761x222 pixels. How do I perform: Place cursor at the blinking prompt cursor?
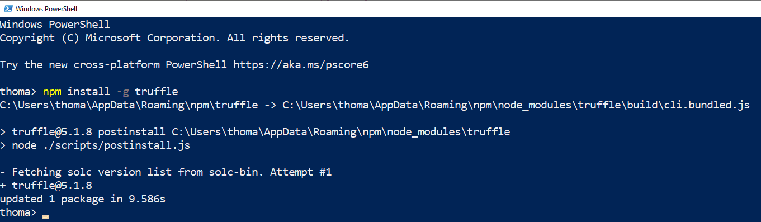pyautogui.click(x=45, y=216)
